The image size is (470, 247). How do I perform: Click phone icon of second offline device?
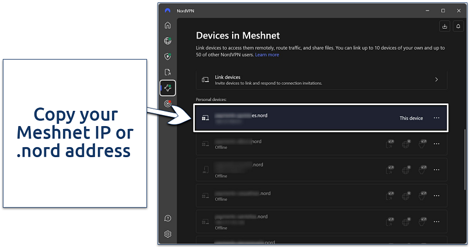pyautogui.click(x=206, y=170)
